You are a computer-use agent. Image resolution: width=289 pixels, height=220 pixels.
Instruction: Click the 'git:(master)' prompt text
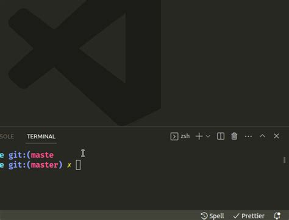pyautogui.click(x=35, y=165)
